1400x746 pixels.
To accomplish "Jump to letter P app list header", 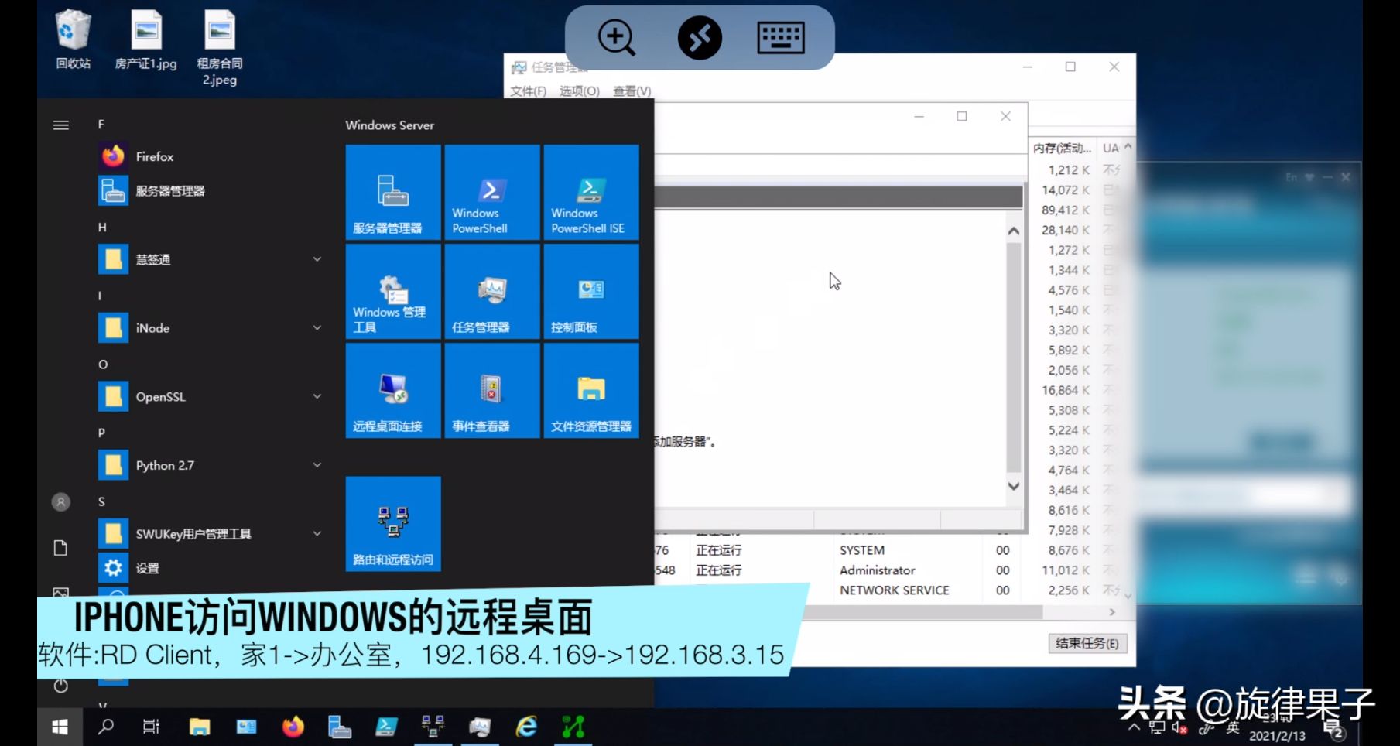I will [x=101, y=433].
